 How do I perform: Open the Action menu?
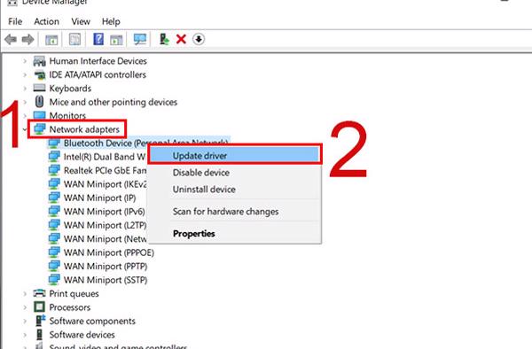46,21
